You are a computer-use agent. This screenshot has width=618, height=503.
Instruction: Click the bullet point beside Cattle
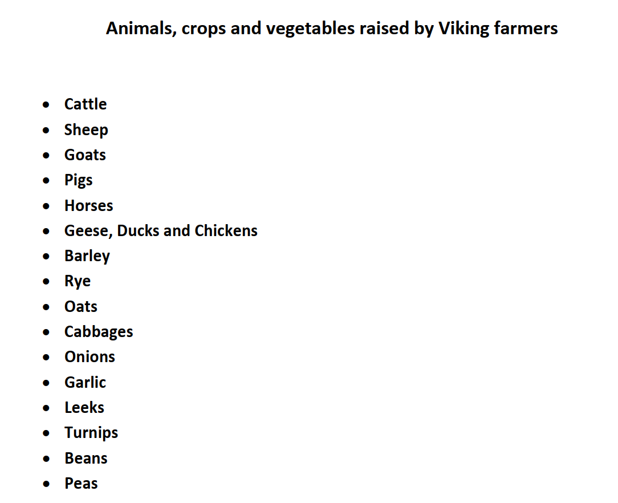tap(46, 105)
